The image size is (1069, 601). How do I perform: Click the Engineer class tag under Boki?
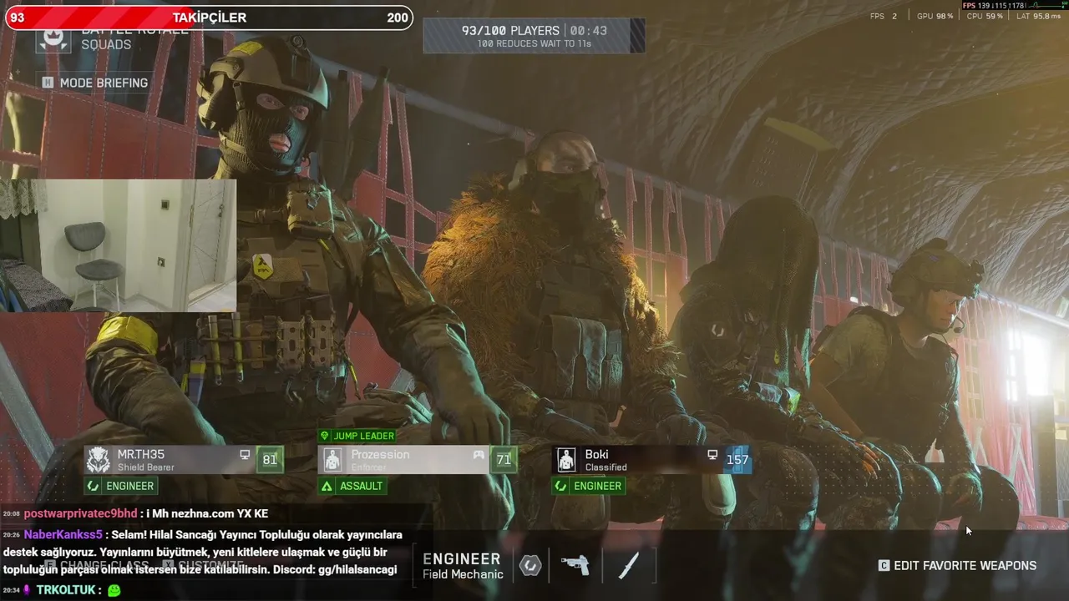[589, 486]
